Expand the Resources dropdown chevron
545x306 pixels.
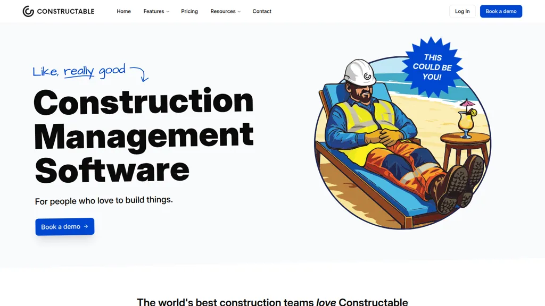(x=239, y=12)
